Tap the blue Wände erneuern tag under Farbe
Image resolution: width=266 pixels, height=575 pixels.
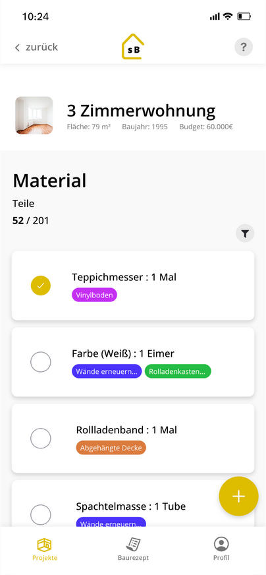(107, 371)
